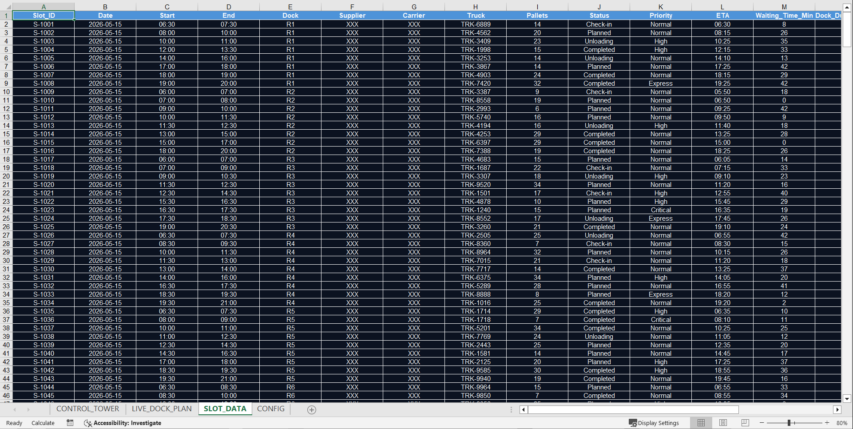This screenshot has height=429, width=853.
Task: Switch to Page Break Preview
Action: 745,423
